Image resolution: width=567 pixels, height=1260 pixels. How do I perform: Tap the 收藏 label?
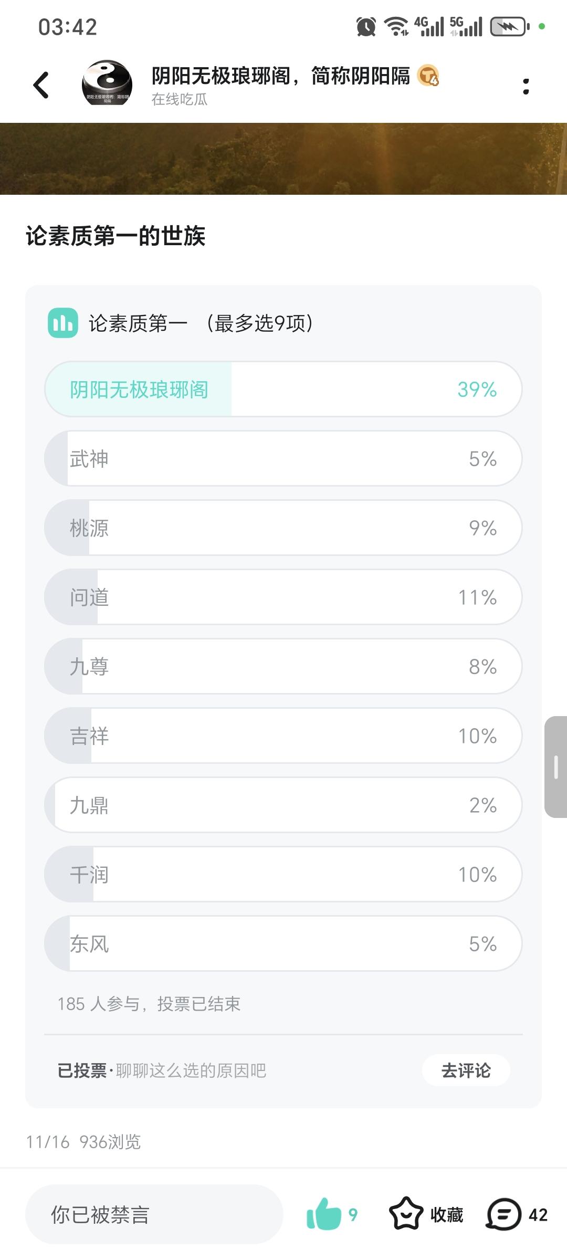pyautogui.click(x=447, y=1215)
